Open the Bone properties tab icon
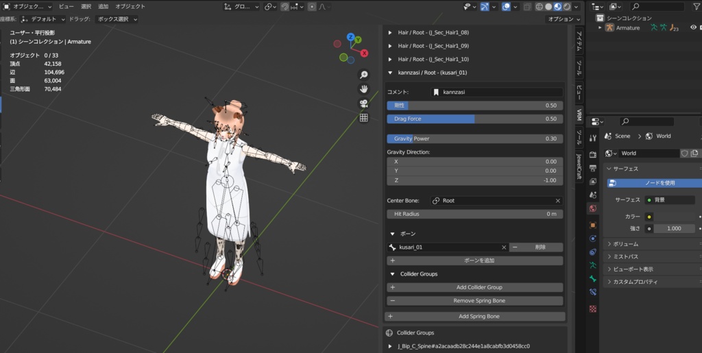 593,279
